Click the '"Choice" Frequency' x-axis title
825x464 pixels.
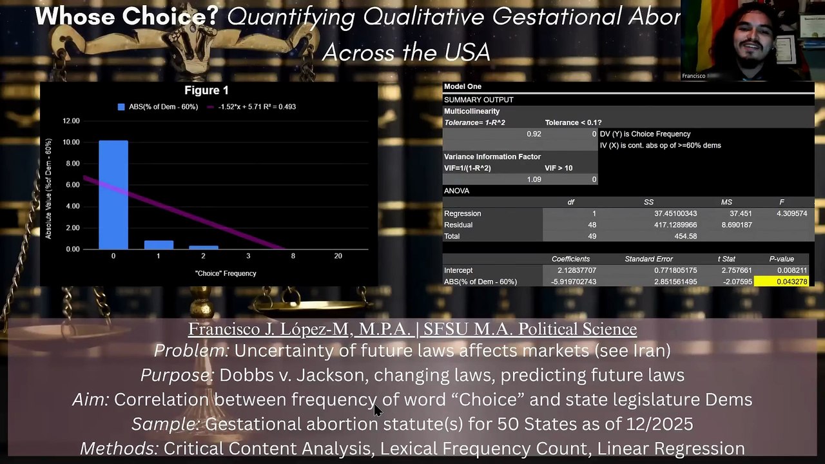coord(226,273)
